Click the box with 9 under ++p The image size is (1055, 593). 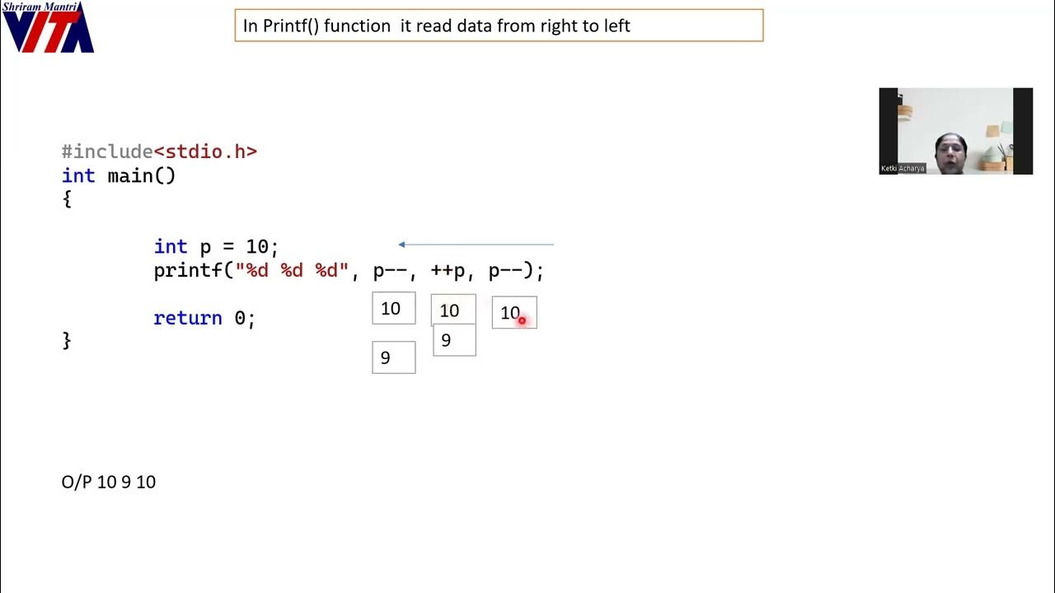(x=454, y=341)
